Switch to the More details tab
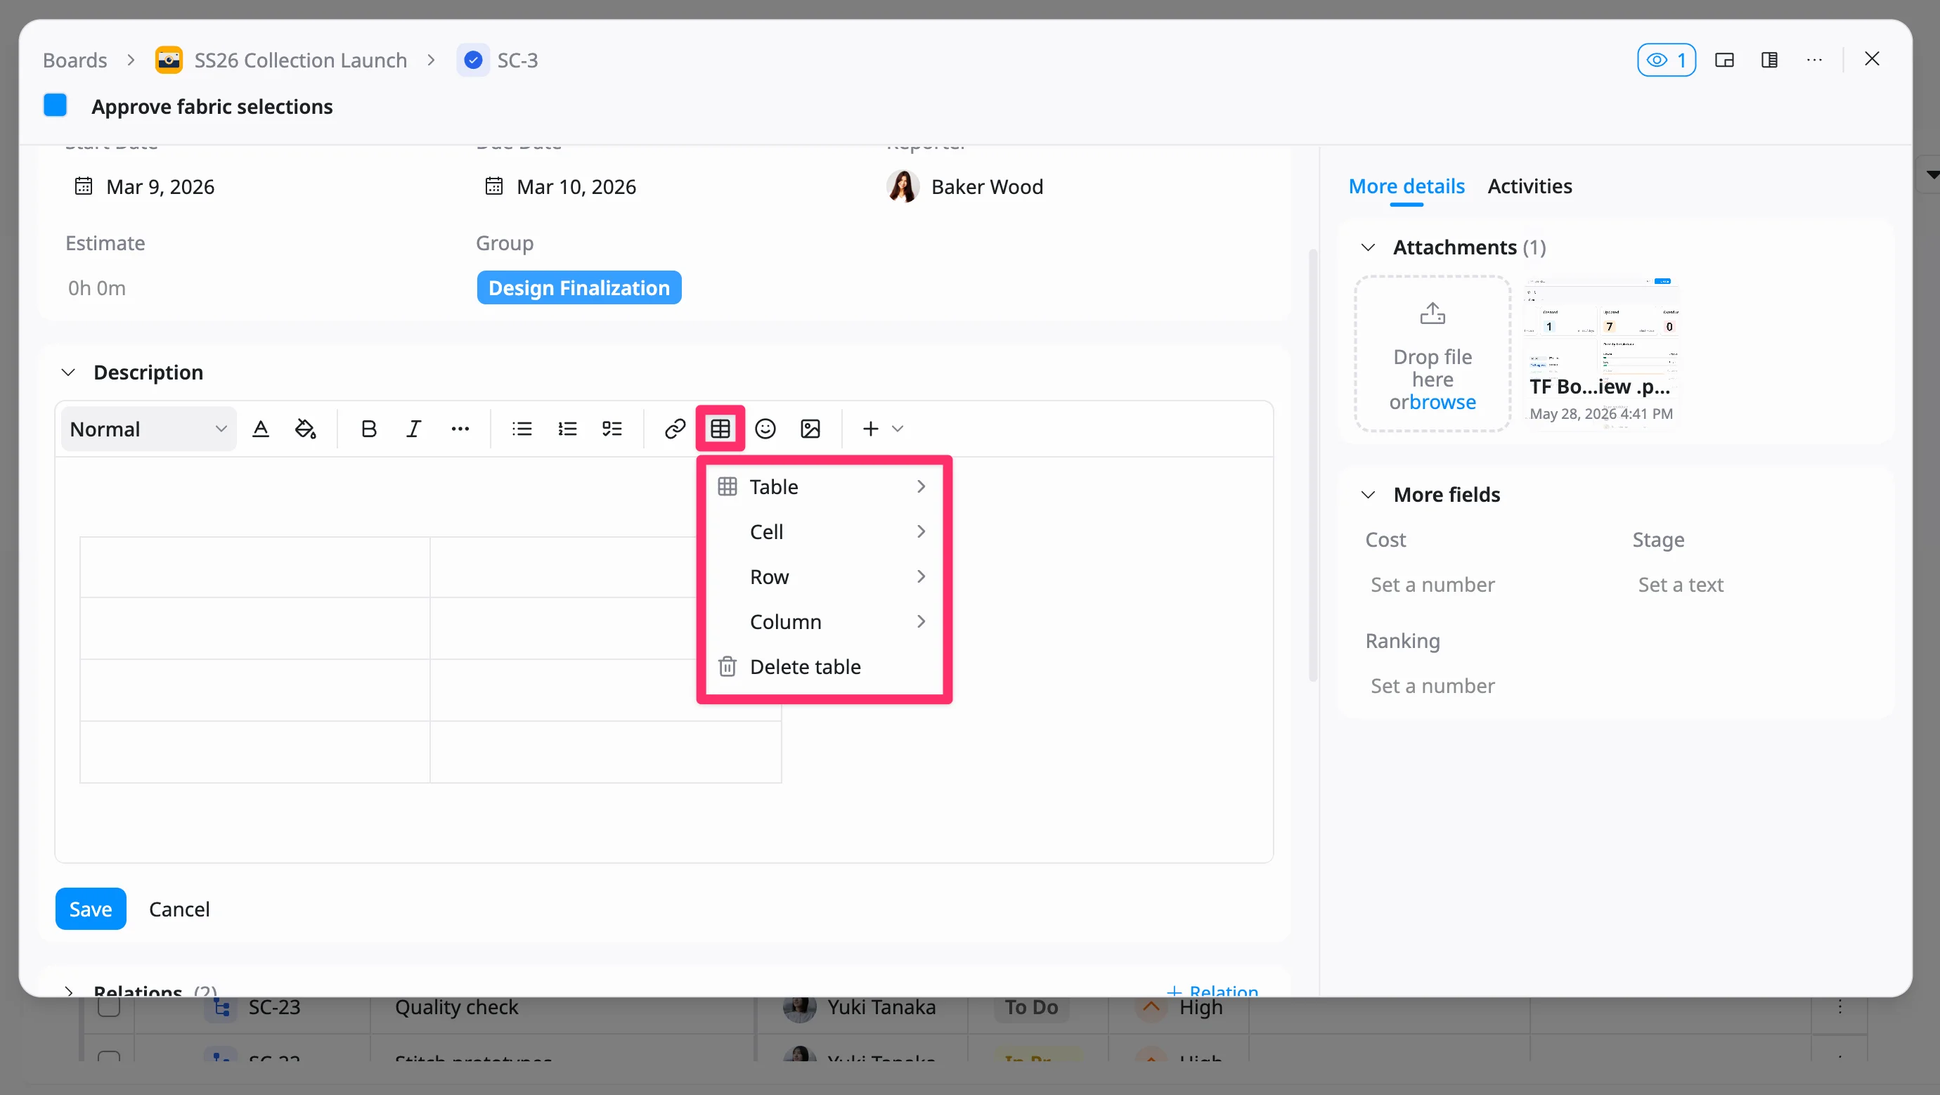The image size is (1940, 1095). pyautogui.click(x=1406, y=186)
